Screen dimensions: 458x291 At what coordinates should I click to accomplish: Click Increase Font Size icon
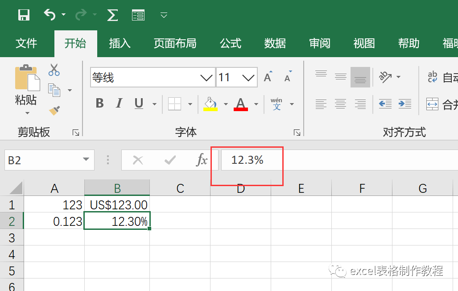coord(268,77)
